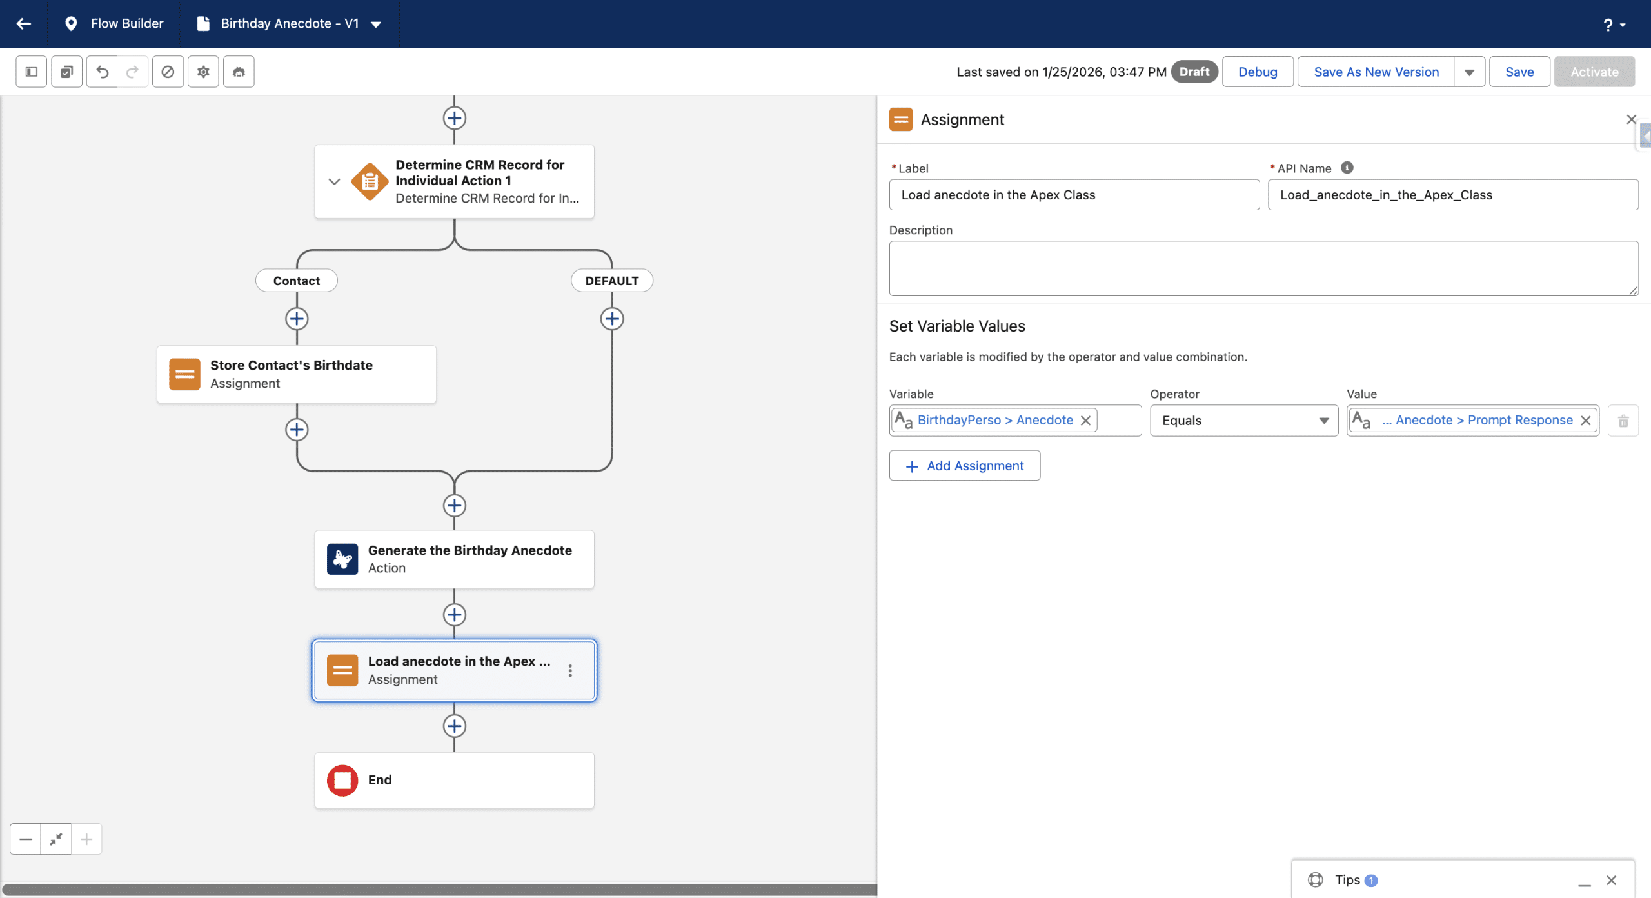Open Birthday Anecdote - V1 version dropdown

click(376, 25)
